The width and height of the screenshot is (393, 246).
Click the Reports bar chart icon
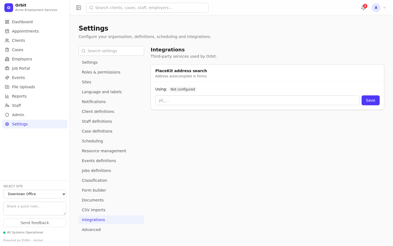[x=7, y=96]
